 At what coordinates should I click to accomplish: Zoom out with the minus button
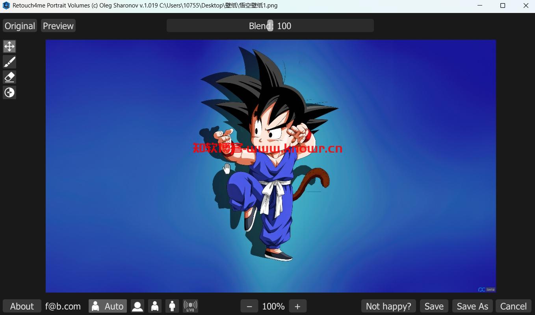pyautogui.click(x=249, y=306)
